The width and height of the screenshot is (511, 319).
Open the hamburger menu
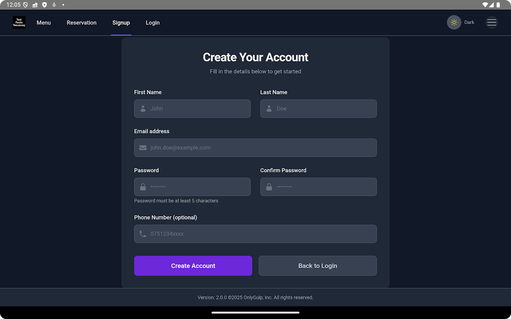491,23
